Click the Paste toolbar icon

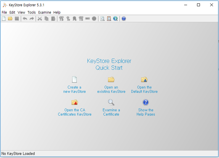[x=53, y=19]
